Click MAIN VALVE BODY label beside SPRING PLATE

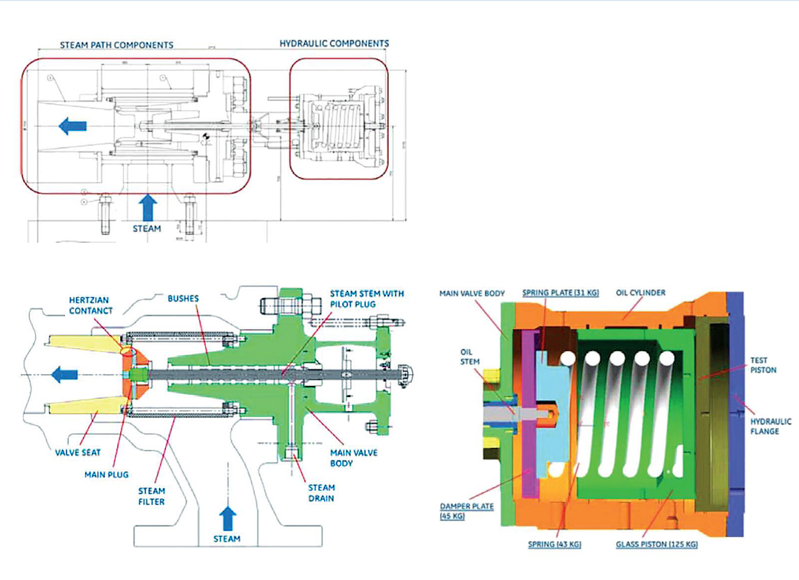point(472,293)
